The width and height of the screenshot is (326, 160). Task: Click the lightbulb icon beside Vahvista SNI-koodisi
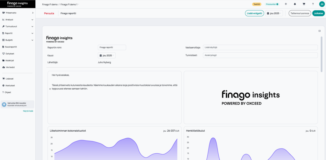4,104
